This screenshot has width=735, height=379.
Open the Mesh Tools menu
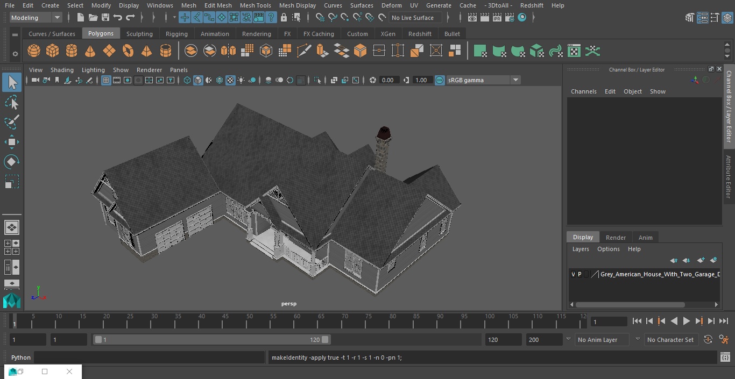255,5
